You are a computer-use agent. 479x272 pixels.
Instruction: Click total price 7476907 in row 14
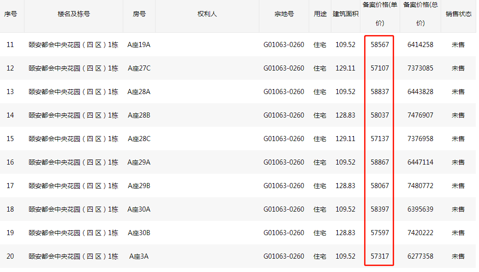(420, 115)
